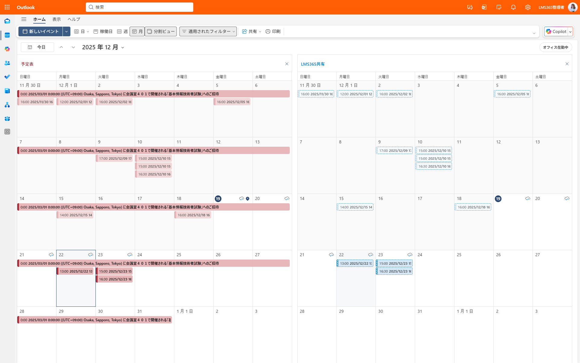
Task: Switch to 日 day view
Action: point(79,31)
